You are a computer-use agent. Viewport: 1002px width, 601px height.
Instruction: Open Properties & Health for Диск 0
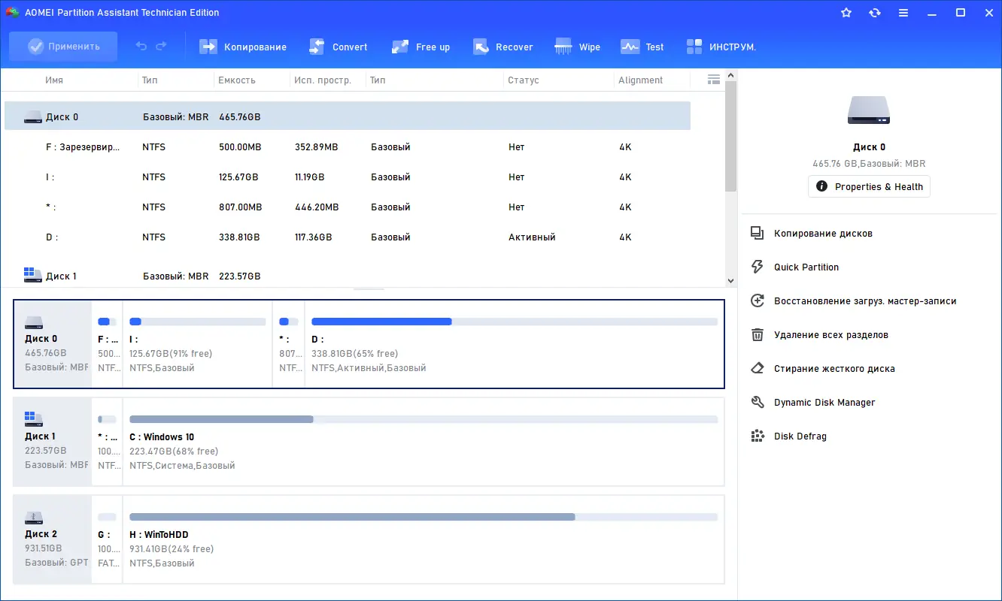pos(869,186)
